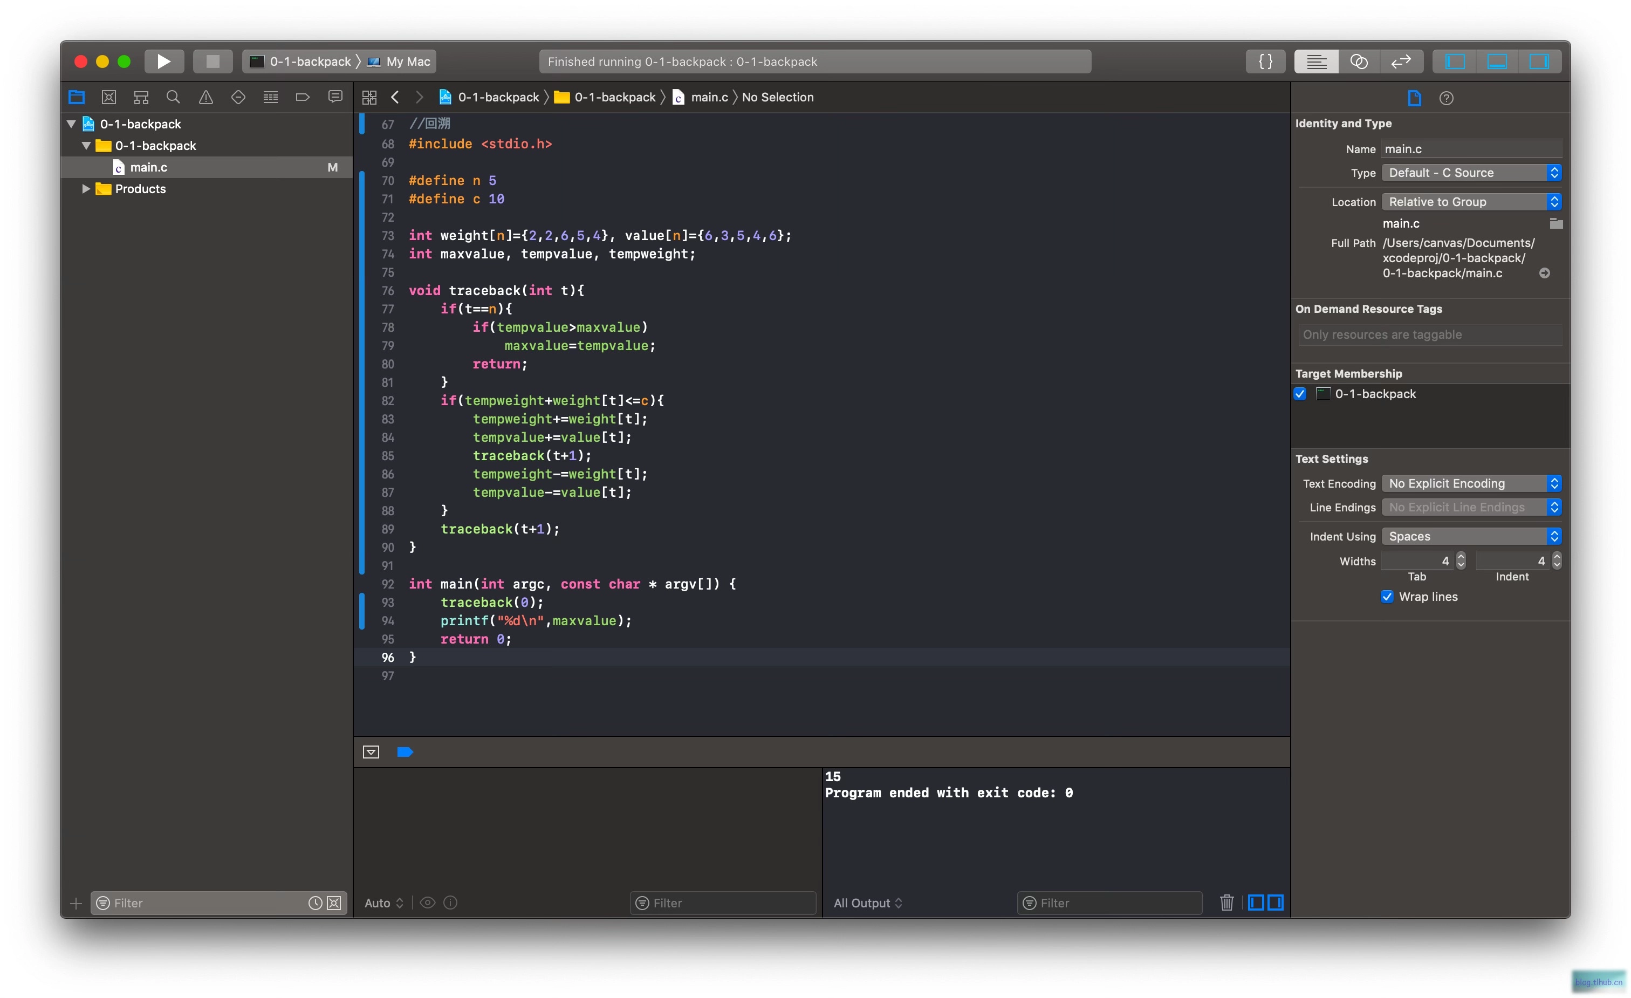Open Indent Using Spaces dropdown
Screen dimensions: 1631x998
[1471, 536]
